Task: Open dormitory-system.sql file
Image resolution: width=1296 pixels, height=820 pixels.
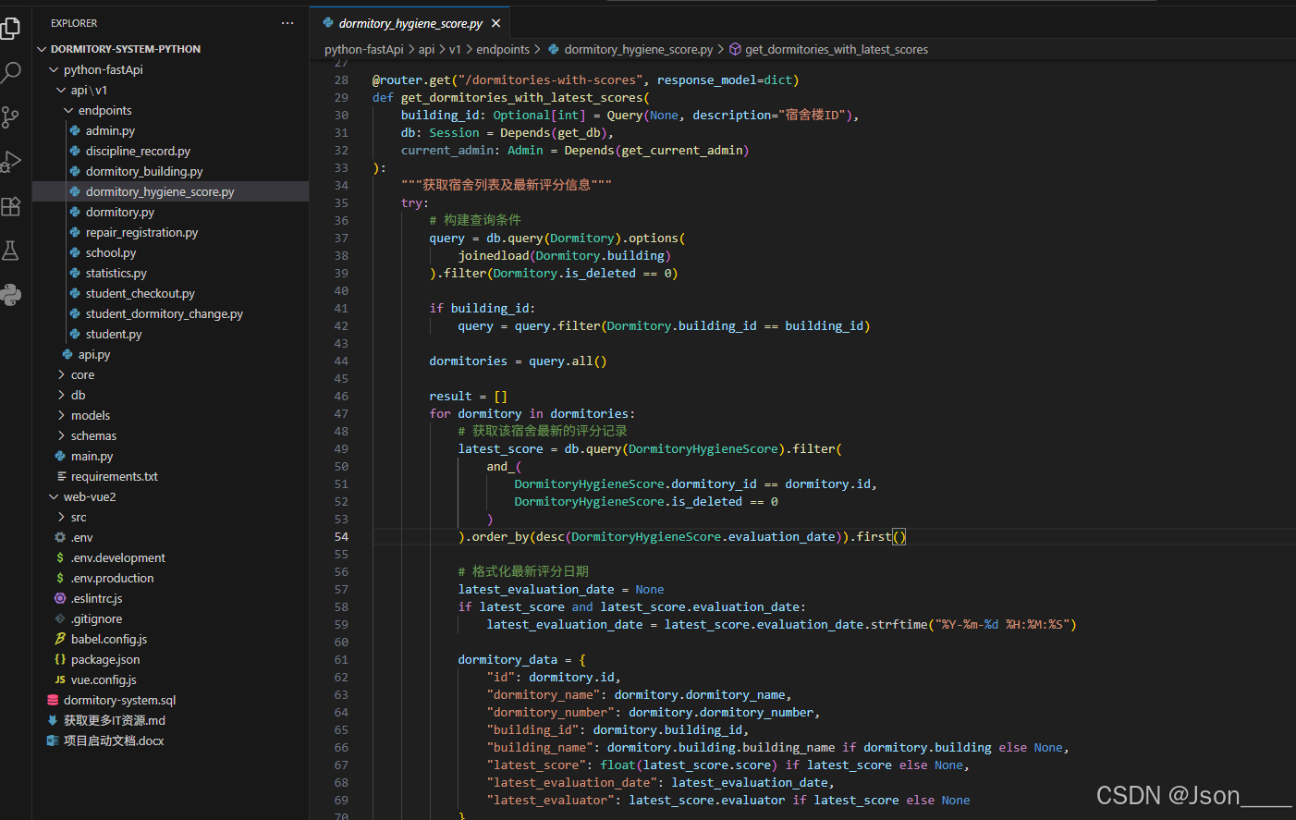Action: click(171, 700)
